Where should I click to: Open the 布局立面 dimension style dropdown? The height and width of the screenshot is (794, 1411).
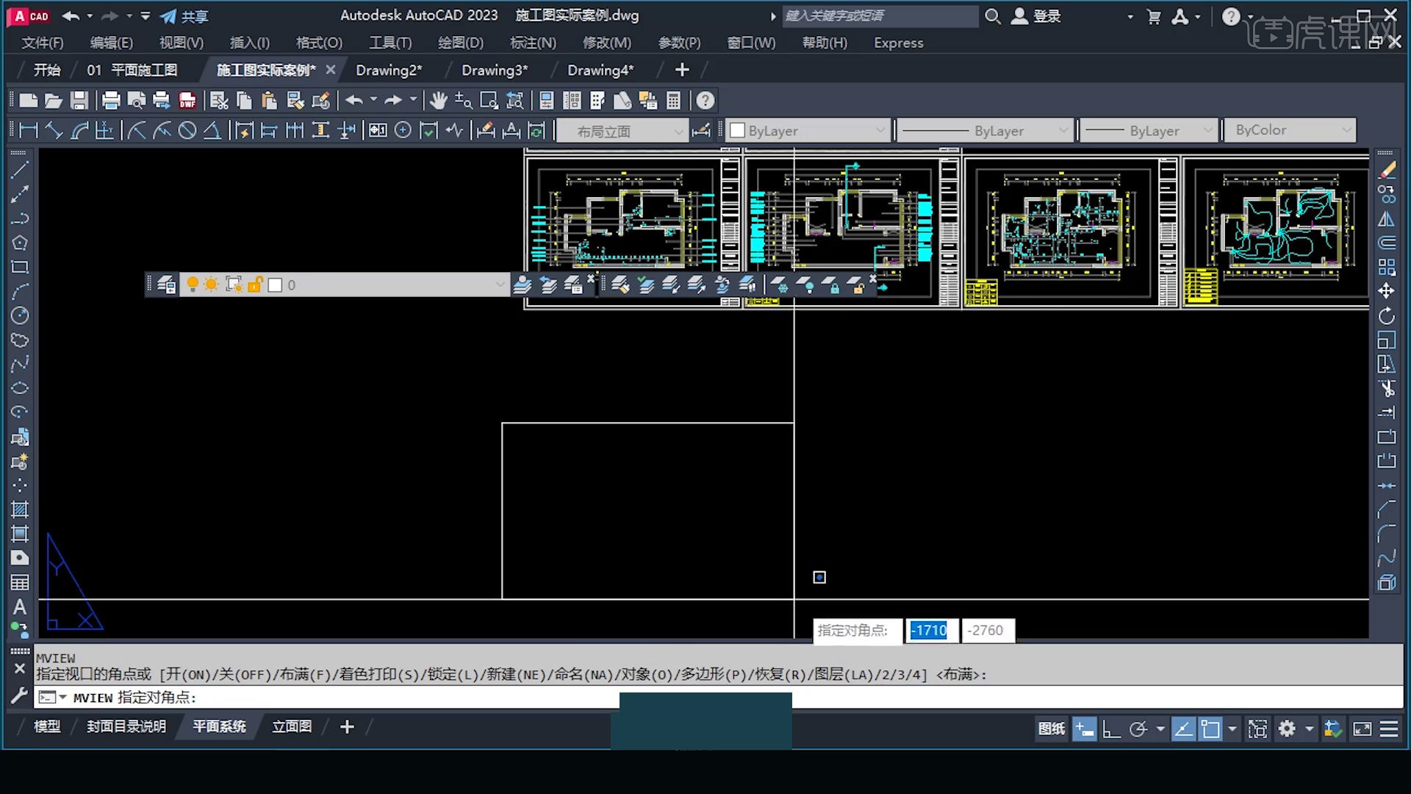pos(679,132)
